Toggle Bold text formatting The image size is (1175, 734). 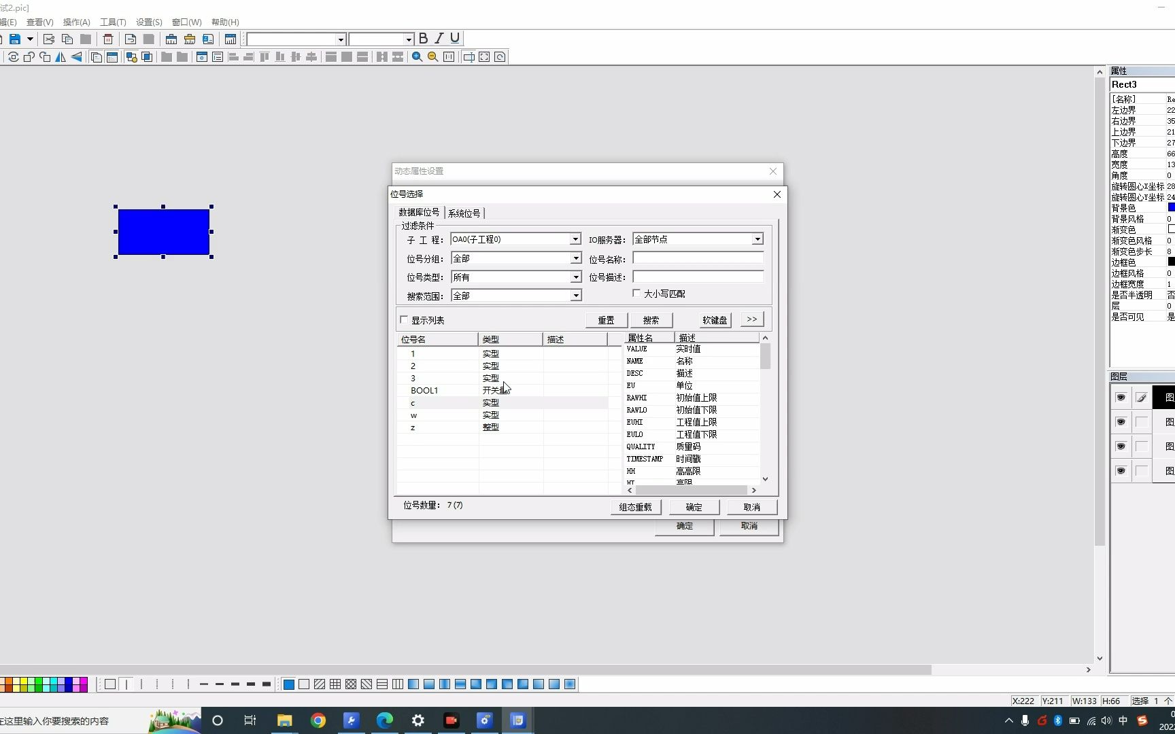[424, 39]
